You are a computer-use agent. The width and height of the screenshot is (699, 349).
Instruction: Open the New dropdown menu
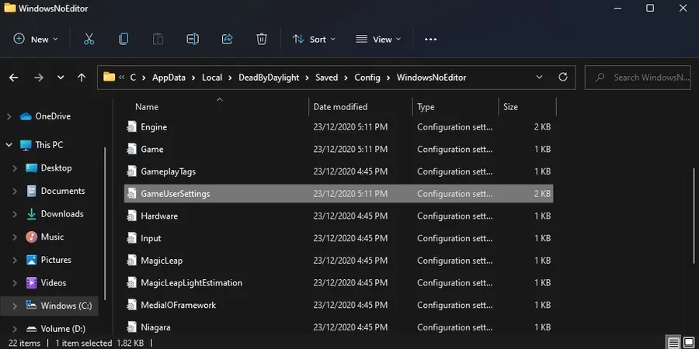pos(36,40)
